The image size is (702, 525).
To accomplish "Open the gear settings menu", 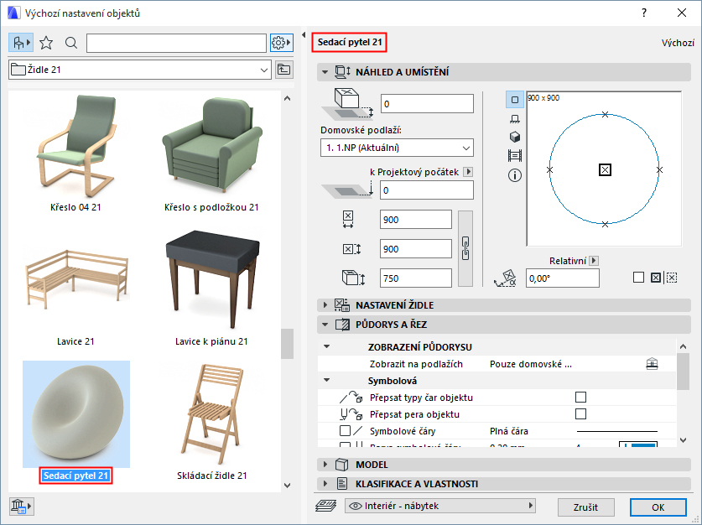I will click(281, 43).
